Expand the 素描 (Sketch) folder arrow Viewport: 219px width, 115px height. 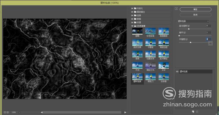(132, 19)
